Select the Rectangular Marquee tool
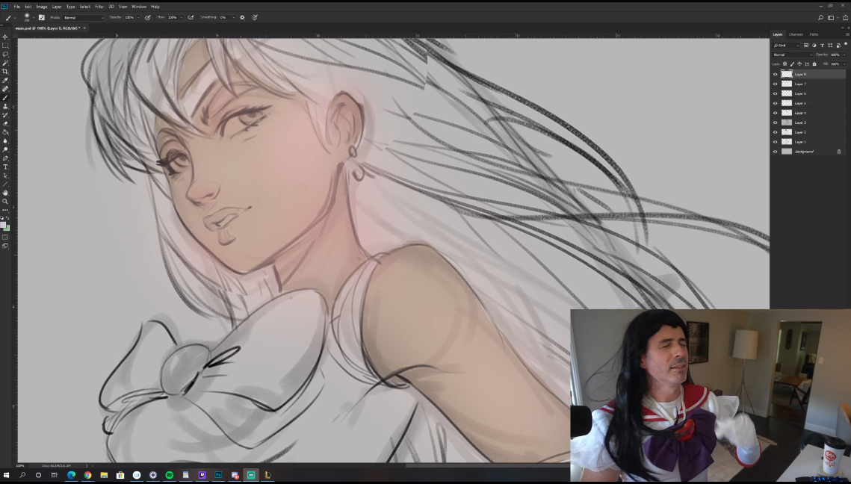This screenshot has width=851, height=484. coord(5,46)
